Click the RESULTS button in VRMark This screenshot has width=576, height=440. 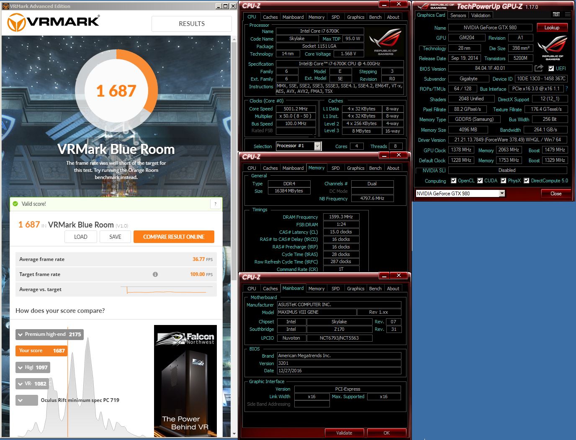coord(192,24)
